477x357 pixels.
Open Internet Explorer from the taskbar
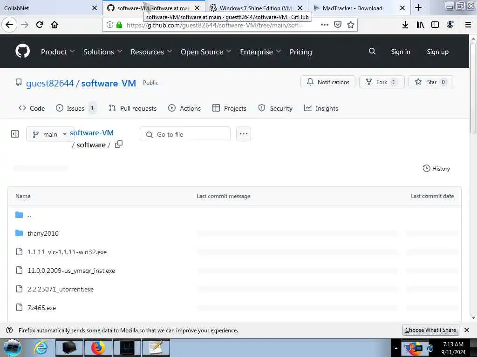tap(41, 348)
